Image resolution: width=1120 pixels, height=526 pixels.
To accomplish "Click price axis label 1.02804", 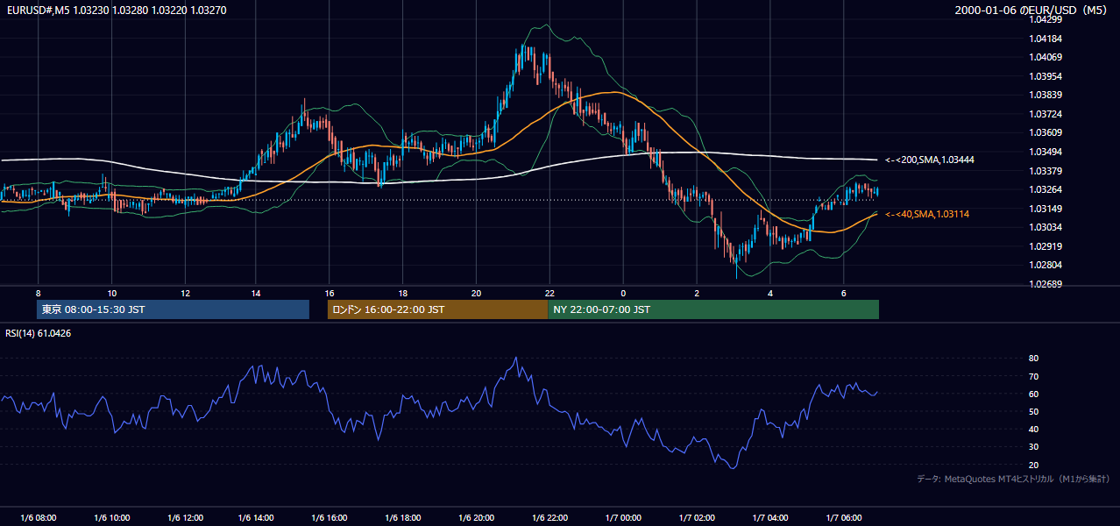I will point(1046,265).
